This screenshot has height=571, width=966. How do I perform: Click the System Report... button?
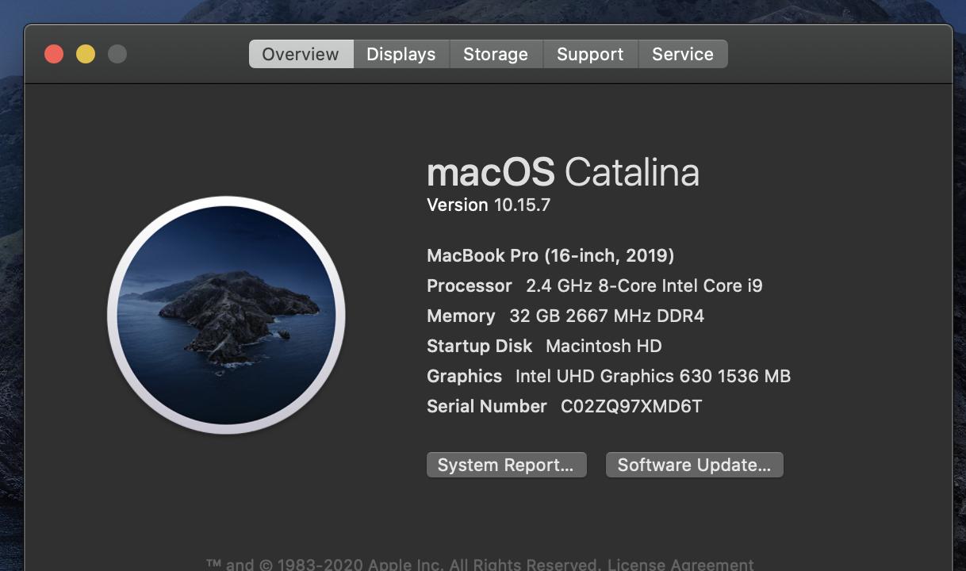(506, 465)
